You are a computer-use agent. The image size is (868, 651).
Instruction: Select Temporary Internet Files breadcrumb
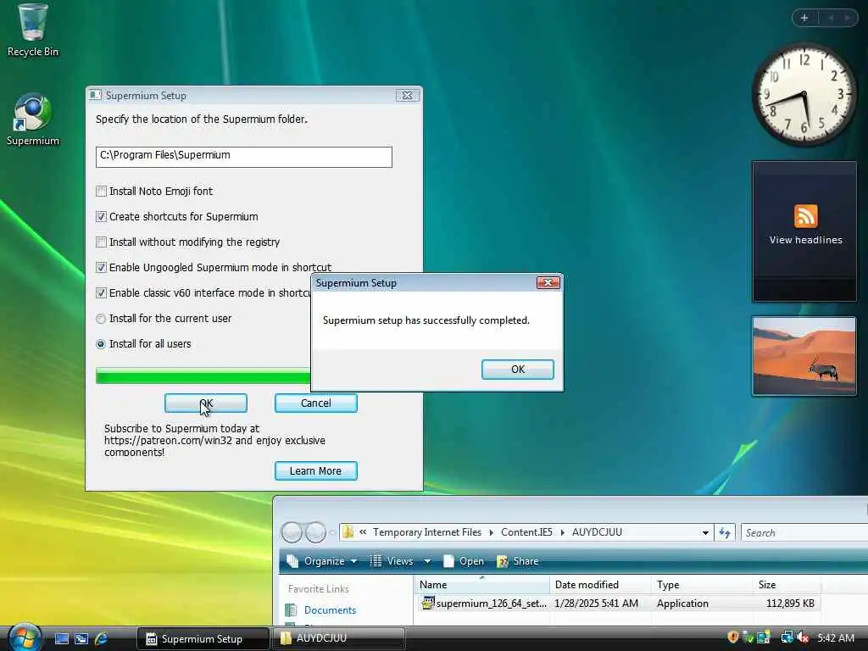click(427, 532)
